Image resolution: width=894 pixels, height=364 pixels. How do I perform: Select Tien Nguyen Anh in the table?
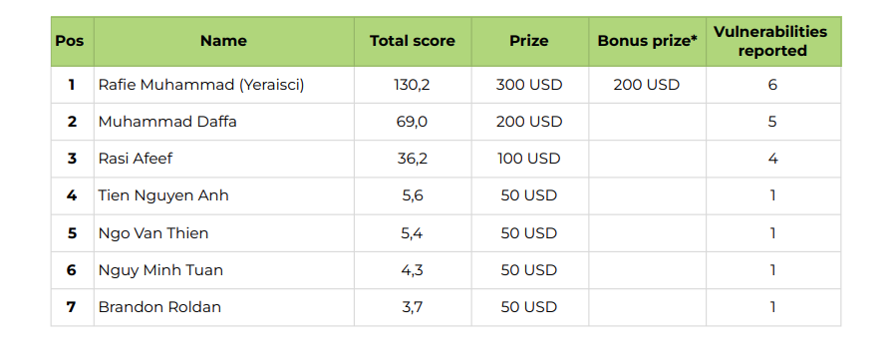point(163,195)
